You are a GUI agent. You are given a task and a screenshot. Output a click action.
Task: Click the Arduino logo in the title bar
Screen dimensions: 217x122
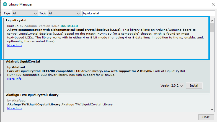point(5,4)
